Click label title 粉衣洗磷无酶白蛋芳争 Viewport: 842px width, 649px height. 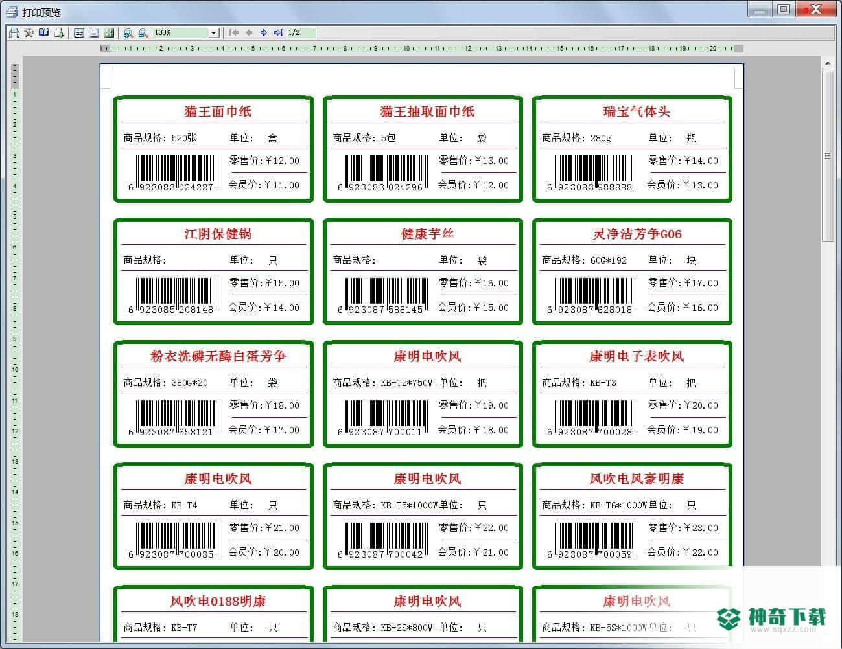(218, 356)
